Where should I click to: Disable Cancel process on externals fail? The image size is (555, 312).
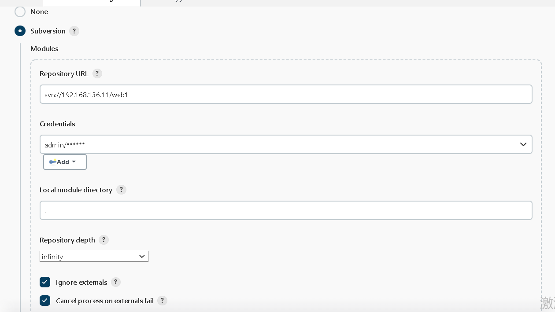[45, 301]
